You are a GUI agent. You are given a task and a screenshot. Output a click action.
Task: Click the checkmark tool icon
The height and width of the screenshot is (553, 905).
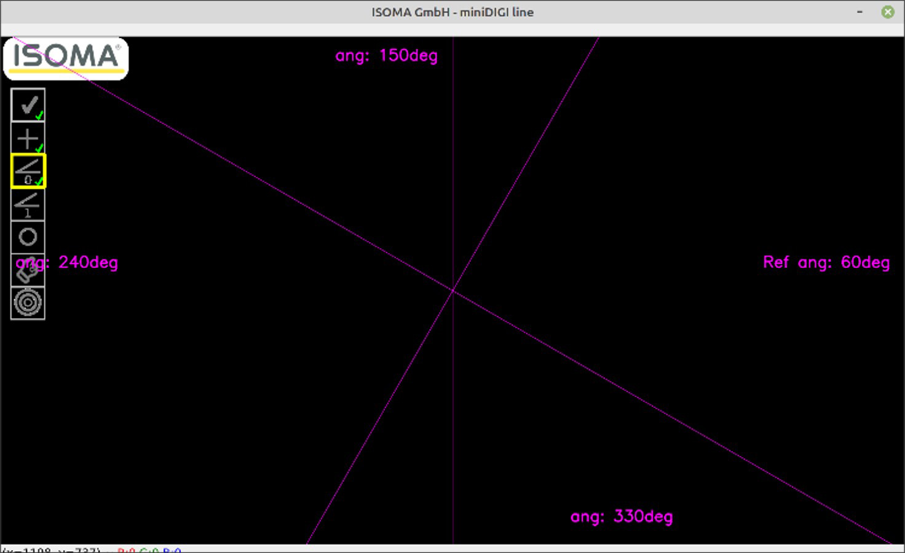point(28,105)
